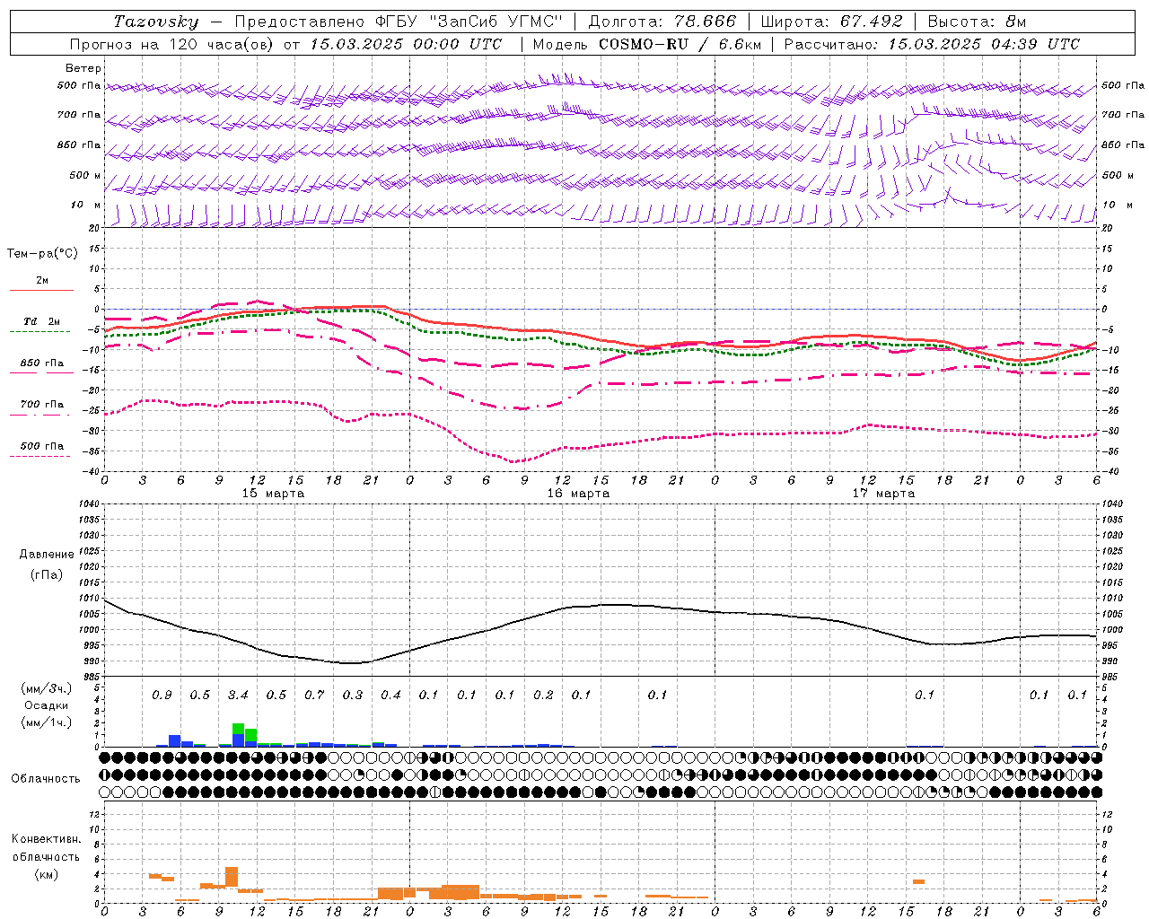Click the 0.7 precipitation total value

(314, 696)
